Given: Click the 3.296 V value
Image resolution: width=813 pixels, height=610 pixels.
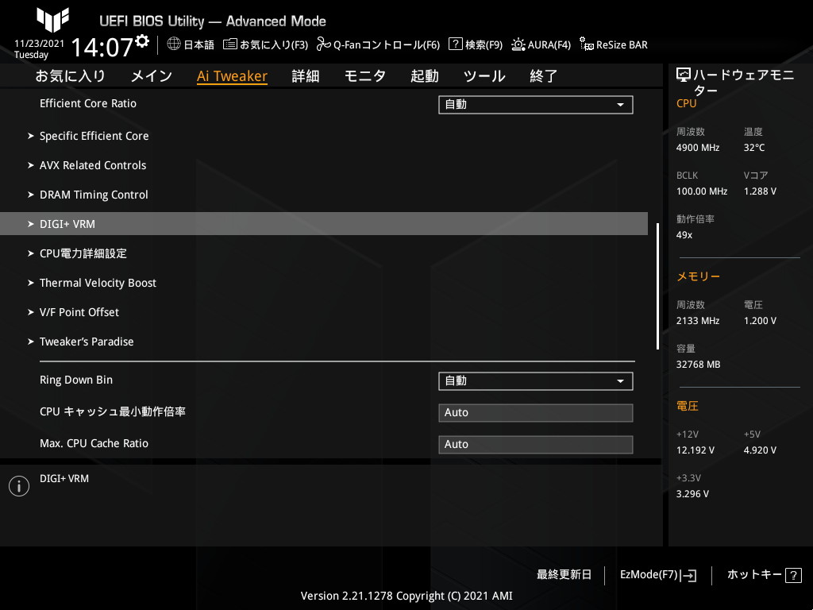Looking at the screenshot, I should (x=692, y=494).
